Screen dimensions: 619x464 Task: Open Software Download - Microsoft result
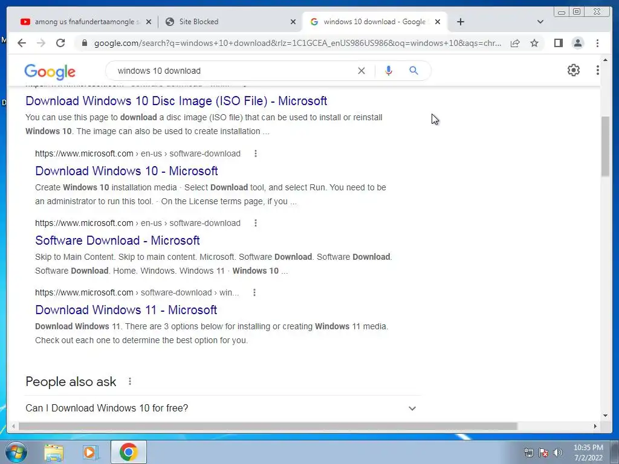coord(117,240)
